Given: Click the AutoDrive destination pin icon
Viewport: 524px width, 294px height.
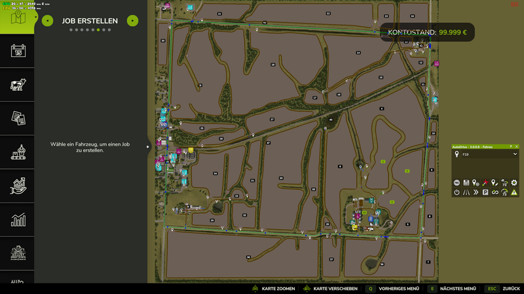Looking at the screenshot, I should 457,154.
